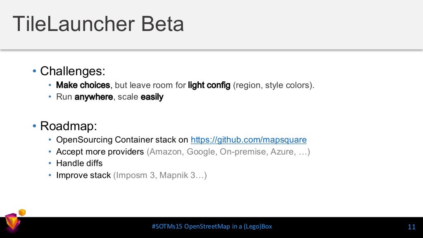Click the 'Handle diffs' bullet item
The image size is (423, 238).
(x=79, y=163)
